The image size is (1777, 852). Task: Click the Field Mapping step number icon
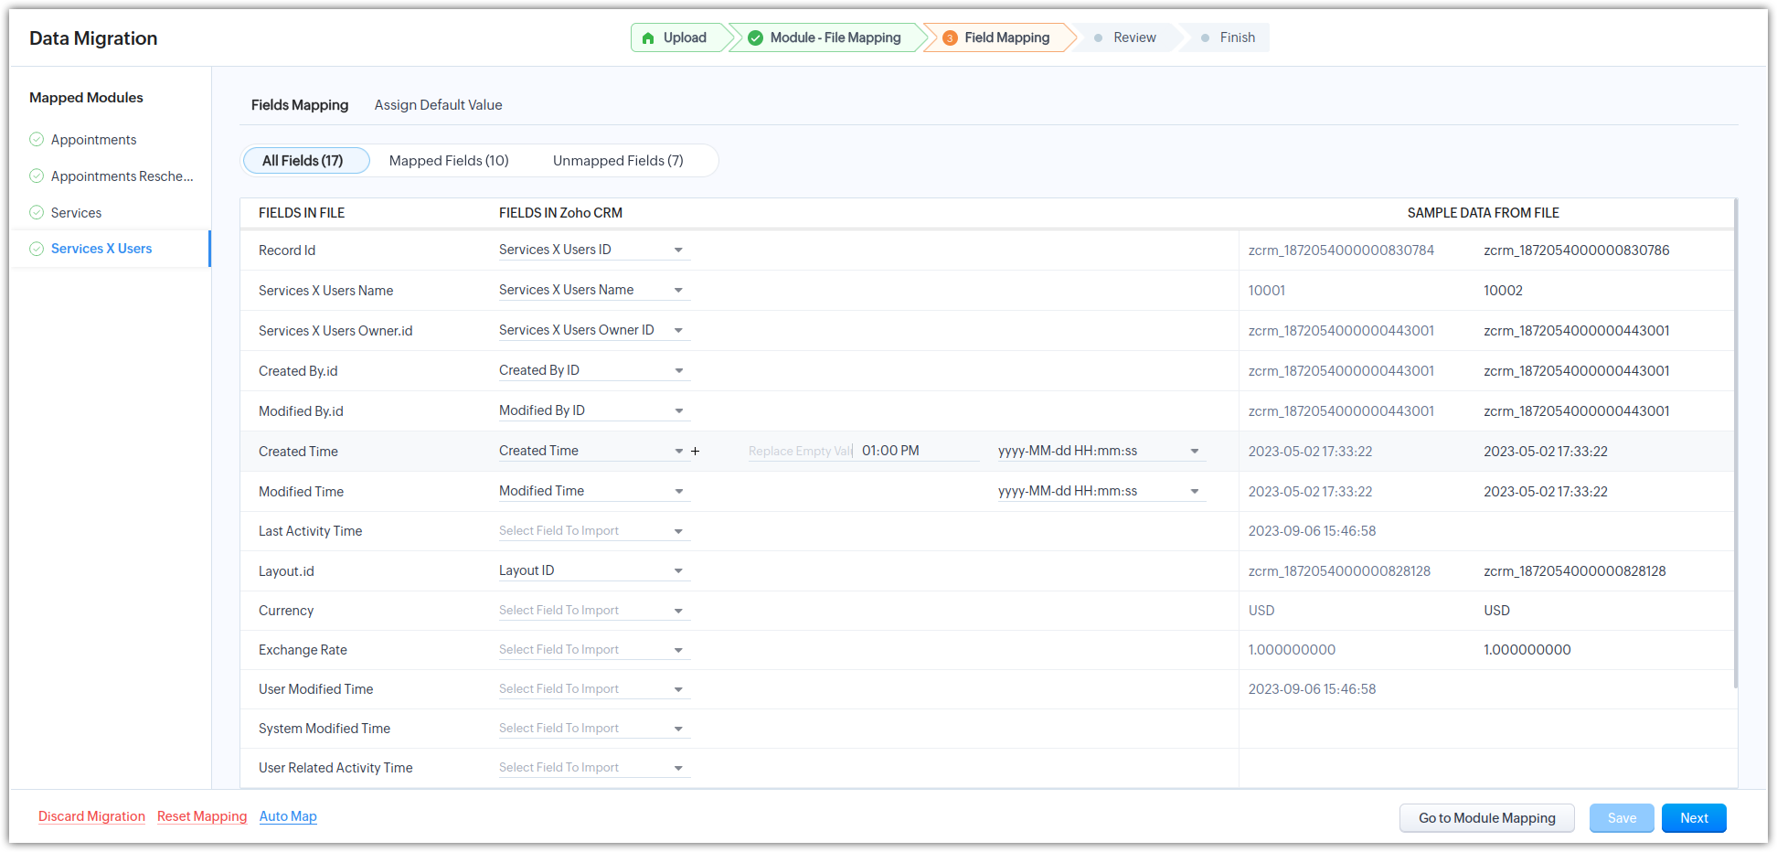[x=950, y=38]
